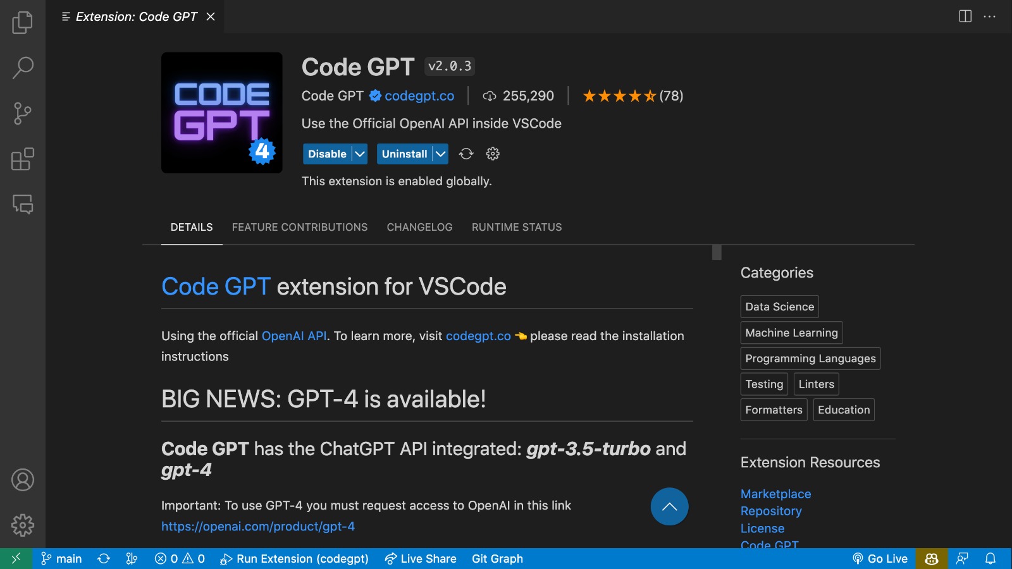
Task: Select the Linters category
Action: pos(816,384)
